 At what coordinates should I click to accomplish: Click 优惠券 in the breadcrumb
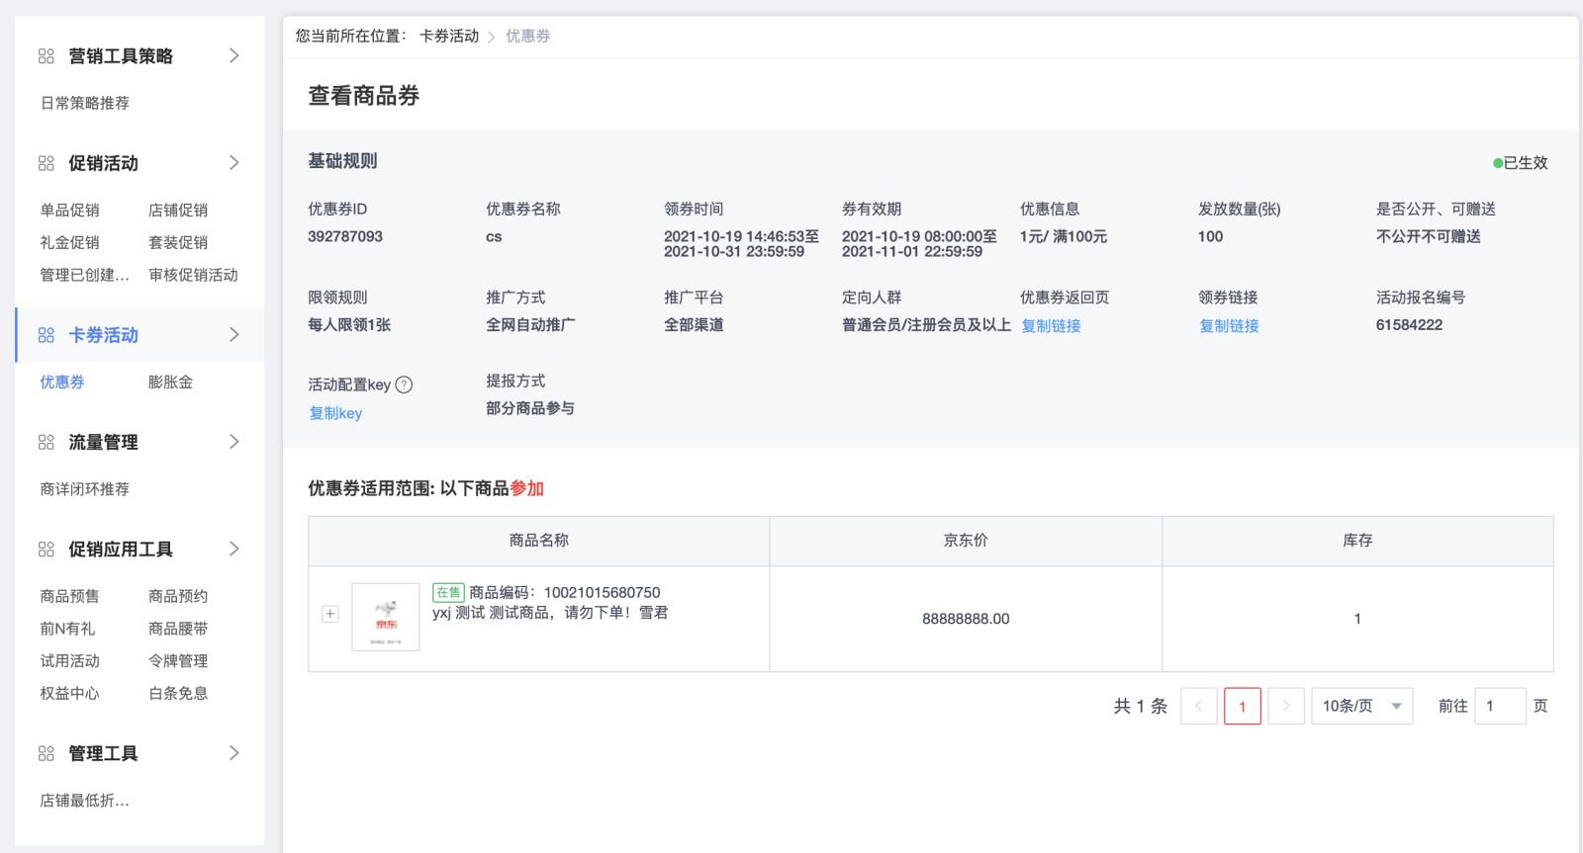pyautogui.click(x=528, y=36)
